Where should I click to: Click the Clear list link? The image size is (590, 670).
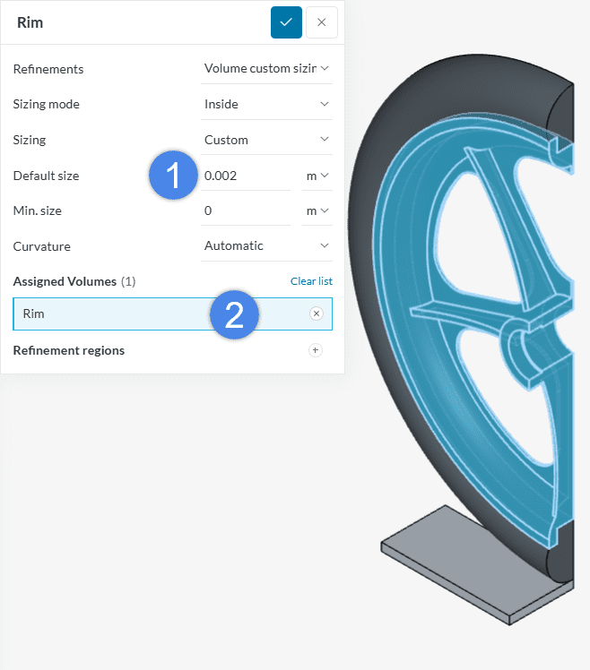(311, 281)
